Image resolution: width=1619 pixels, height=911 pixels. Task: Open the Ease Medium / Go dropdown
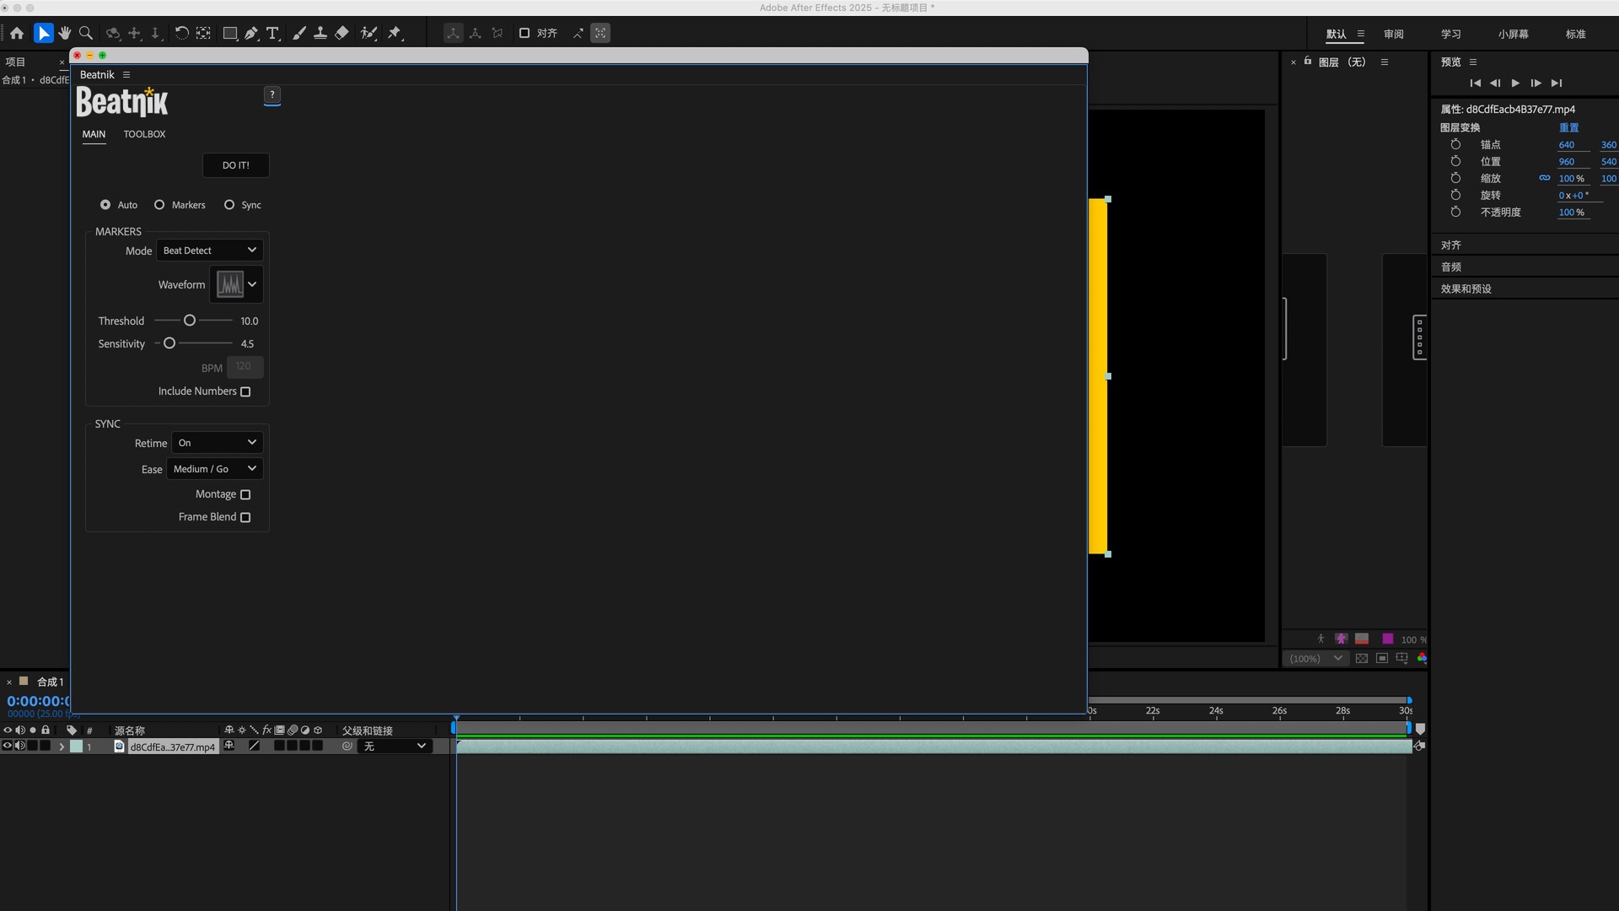(215, 469)
